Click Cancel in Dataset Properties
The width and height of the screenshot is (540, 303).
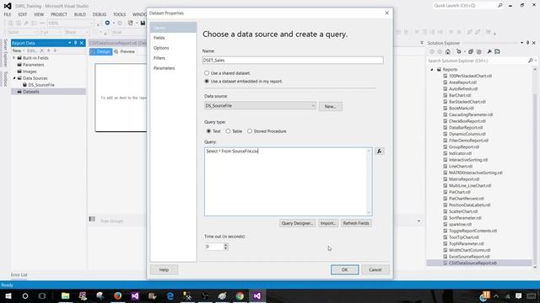375,269
